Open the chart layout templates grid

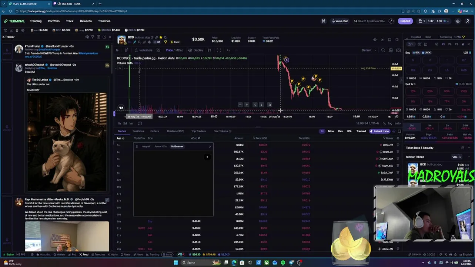pos(158,50)
